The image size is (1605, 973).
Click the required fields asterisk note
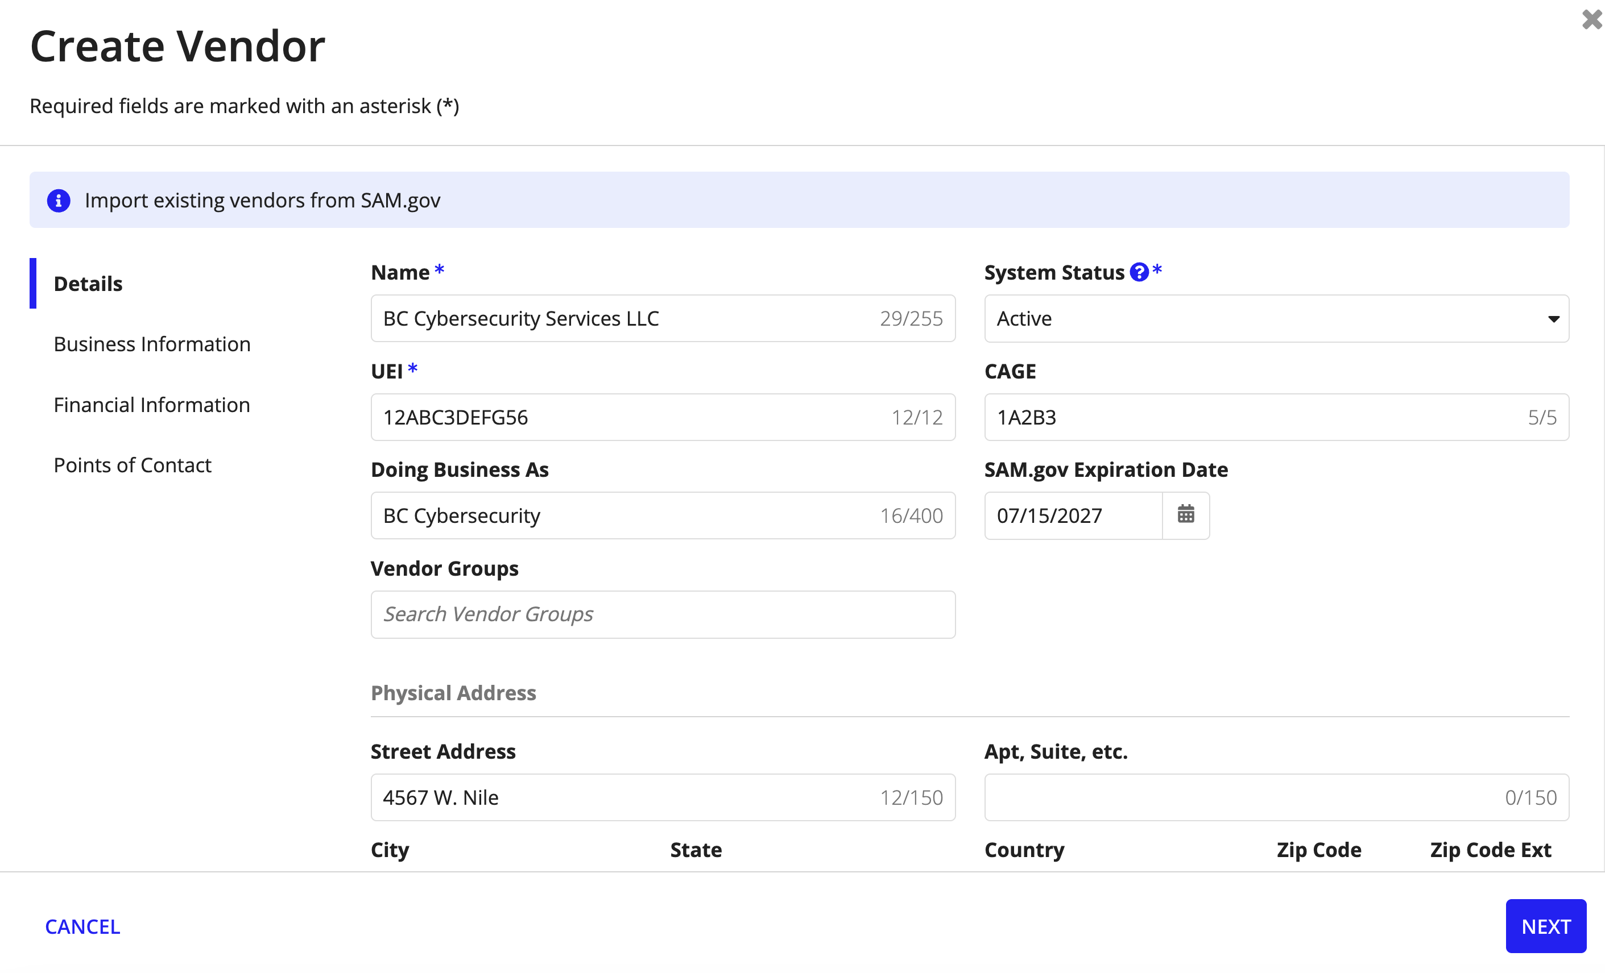[245, 106]
